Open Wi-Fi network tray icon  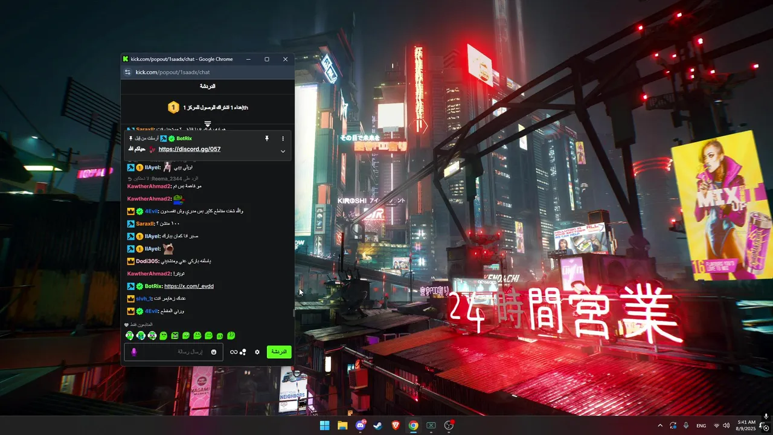[716, 425]
